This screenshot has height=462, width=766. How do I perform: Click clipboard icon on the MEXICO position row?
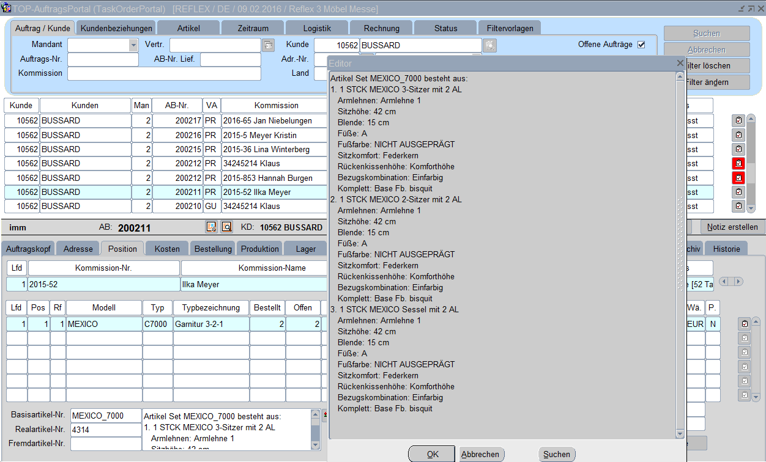pyautogui.click(x=745, y=324)
